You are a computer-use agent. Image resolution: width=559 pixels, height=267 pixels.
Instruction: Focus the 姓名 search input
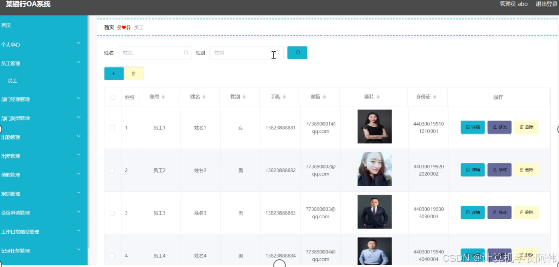[x=155, y=52]
